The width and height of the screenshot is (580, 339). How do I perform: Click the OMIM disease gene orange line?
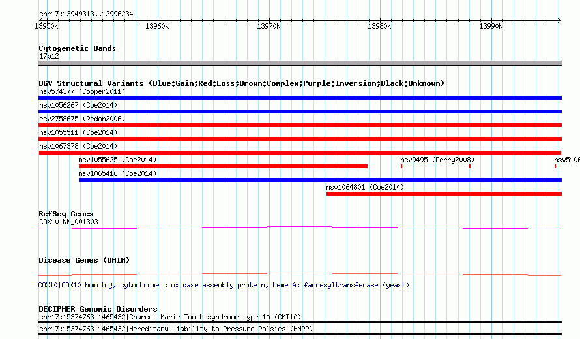coord(300,274)
